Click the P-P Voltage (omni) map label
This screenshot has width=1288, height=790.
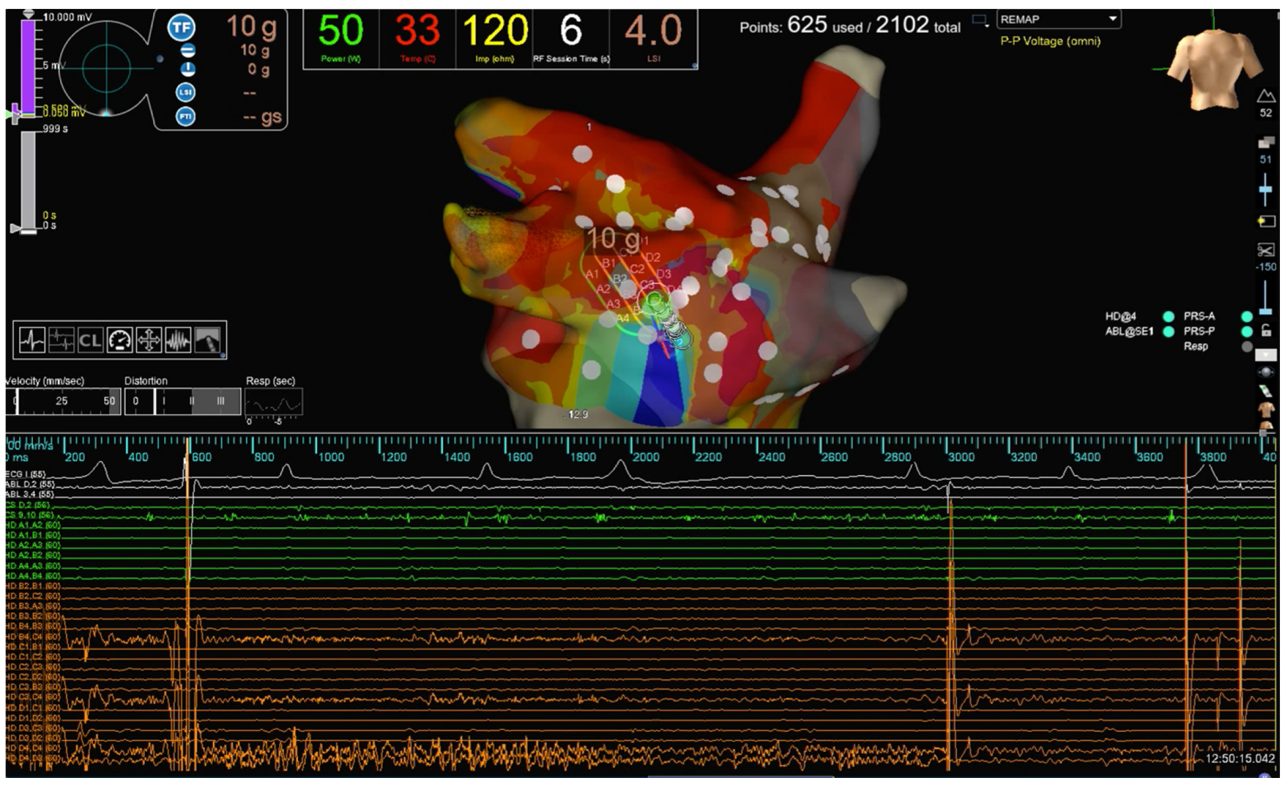1050,41
